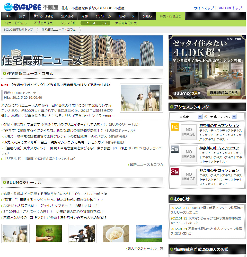The width and height of the screenshot is (247, 257).
Task: Click 特集・お役立ち in the green submenu
Action: pyautogui.click(x=16, y=23)
